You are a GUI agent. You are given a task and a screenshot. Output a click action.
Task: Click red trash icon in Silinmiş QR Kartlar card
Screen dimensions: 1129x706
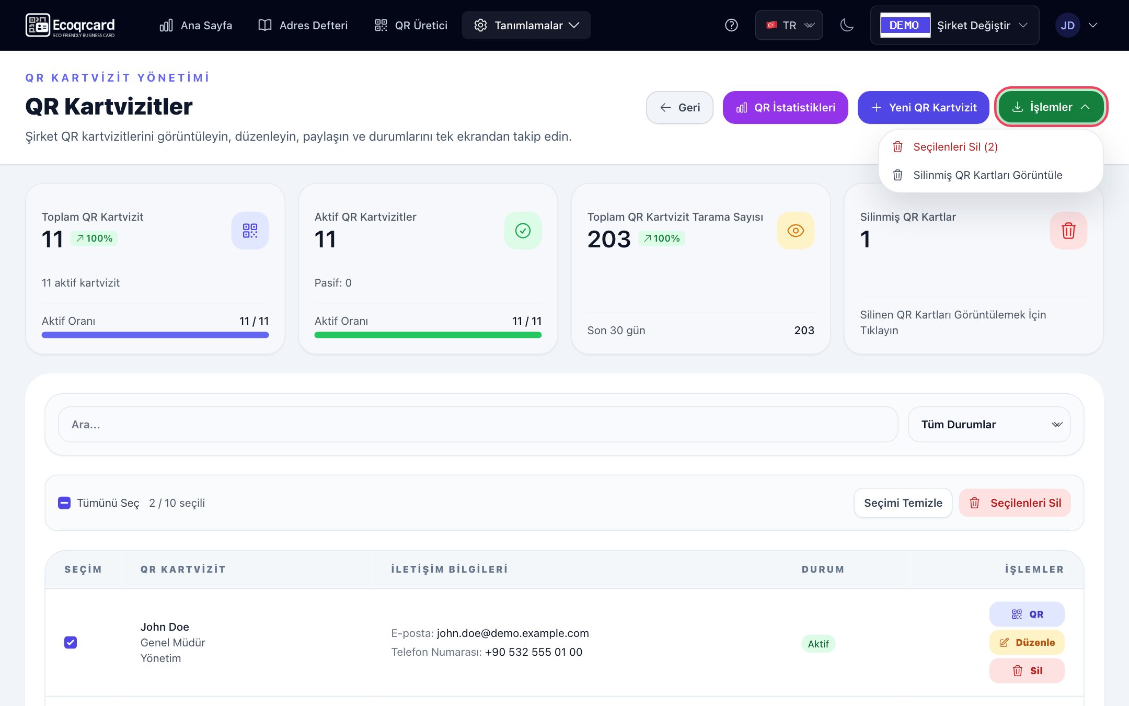pos(1068,231)
